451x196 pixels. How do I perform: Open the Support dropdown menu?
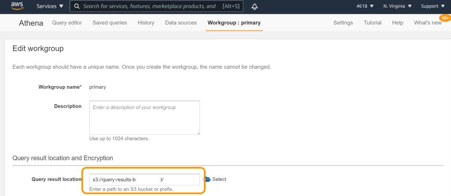tap(433, 6)
